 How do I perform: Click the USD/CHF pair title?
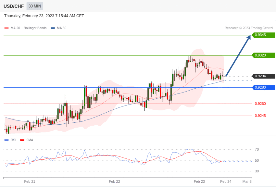pyautogui.click(x=14, y=6)
